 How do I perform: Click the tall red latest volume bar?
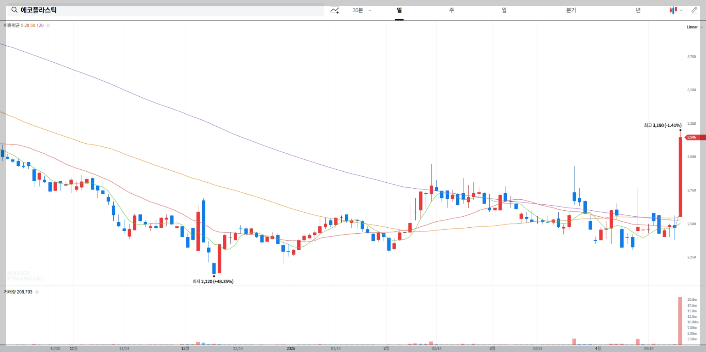click(680, 321)
